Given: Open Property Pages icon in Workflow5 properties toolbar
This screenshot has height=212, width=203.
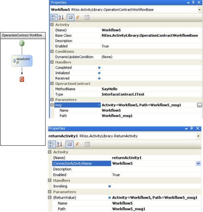Looking at the screenshot, I should point(87,18).
